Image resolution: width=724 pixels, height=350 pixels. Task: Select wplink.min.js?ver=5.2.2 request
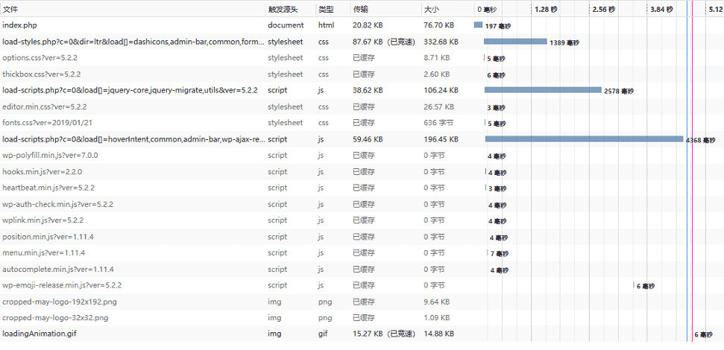[362, 220]
